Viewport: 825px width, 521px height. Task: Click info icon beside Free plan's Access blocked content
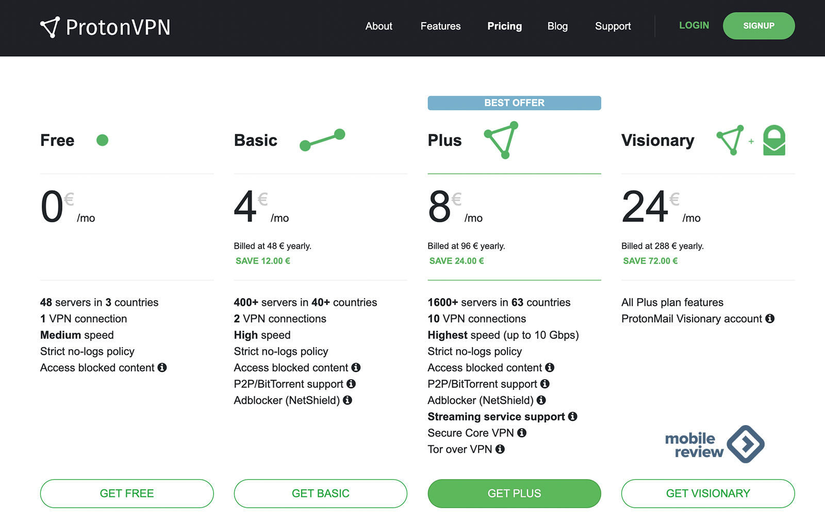pos(162,368)
